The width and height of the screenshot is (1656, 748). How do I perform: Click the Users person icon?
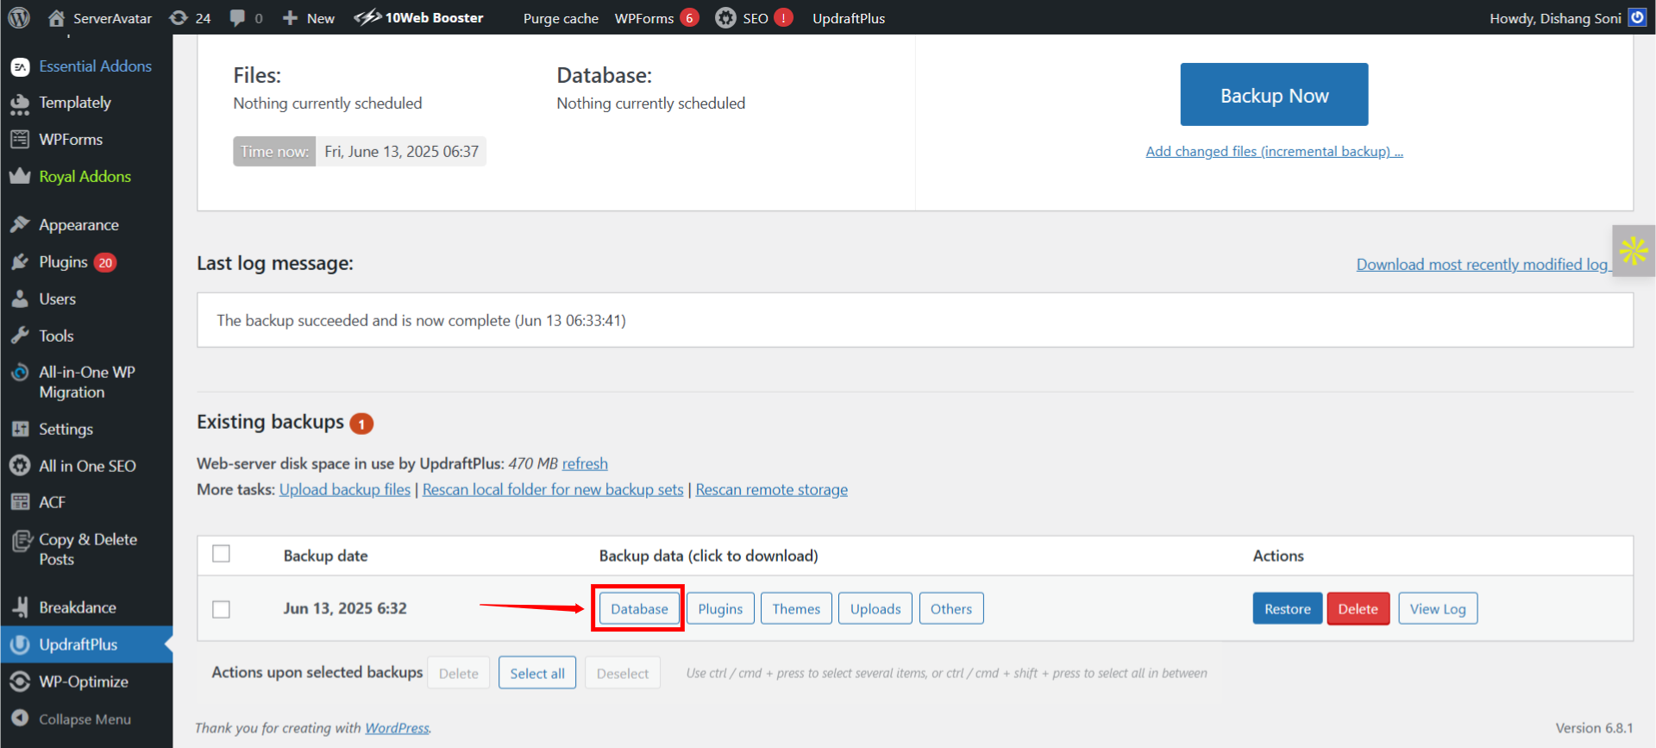[20, 299]
